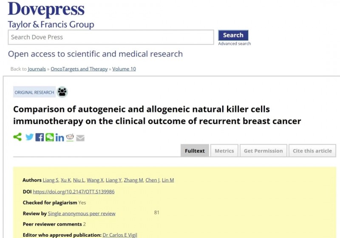The image size is (340, 238).
Task: Open the Fulltext tab
Action: pyautogui.click(x=195, y=150)
